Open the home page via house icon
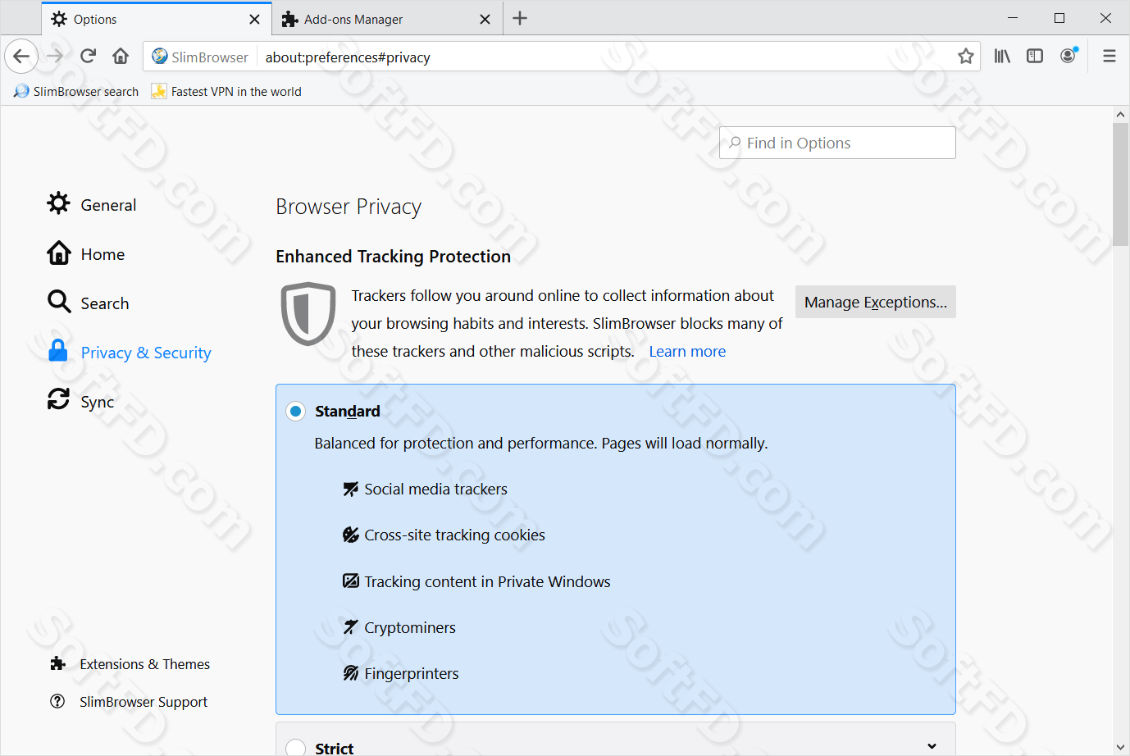Screen dimensions: 1130x756 tap(121, 57)
